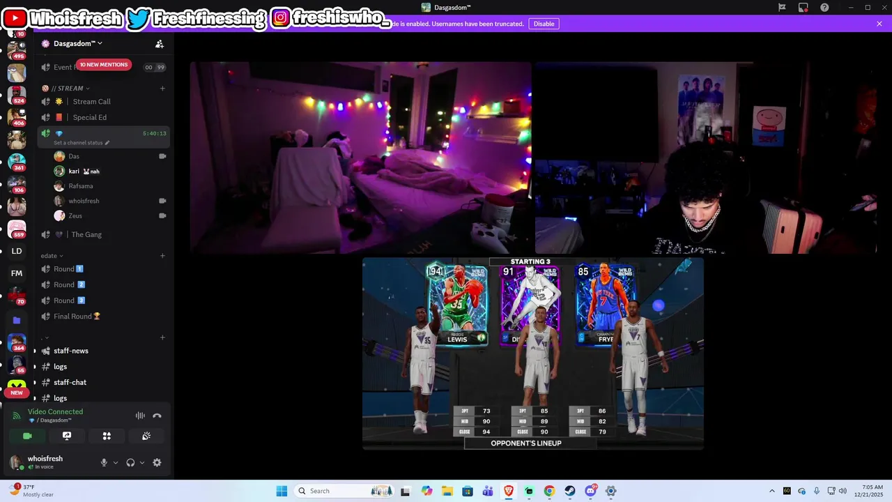Expand the server folder icon

(x=17, y=320)
